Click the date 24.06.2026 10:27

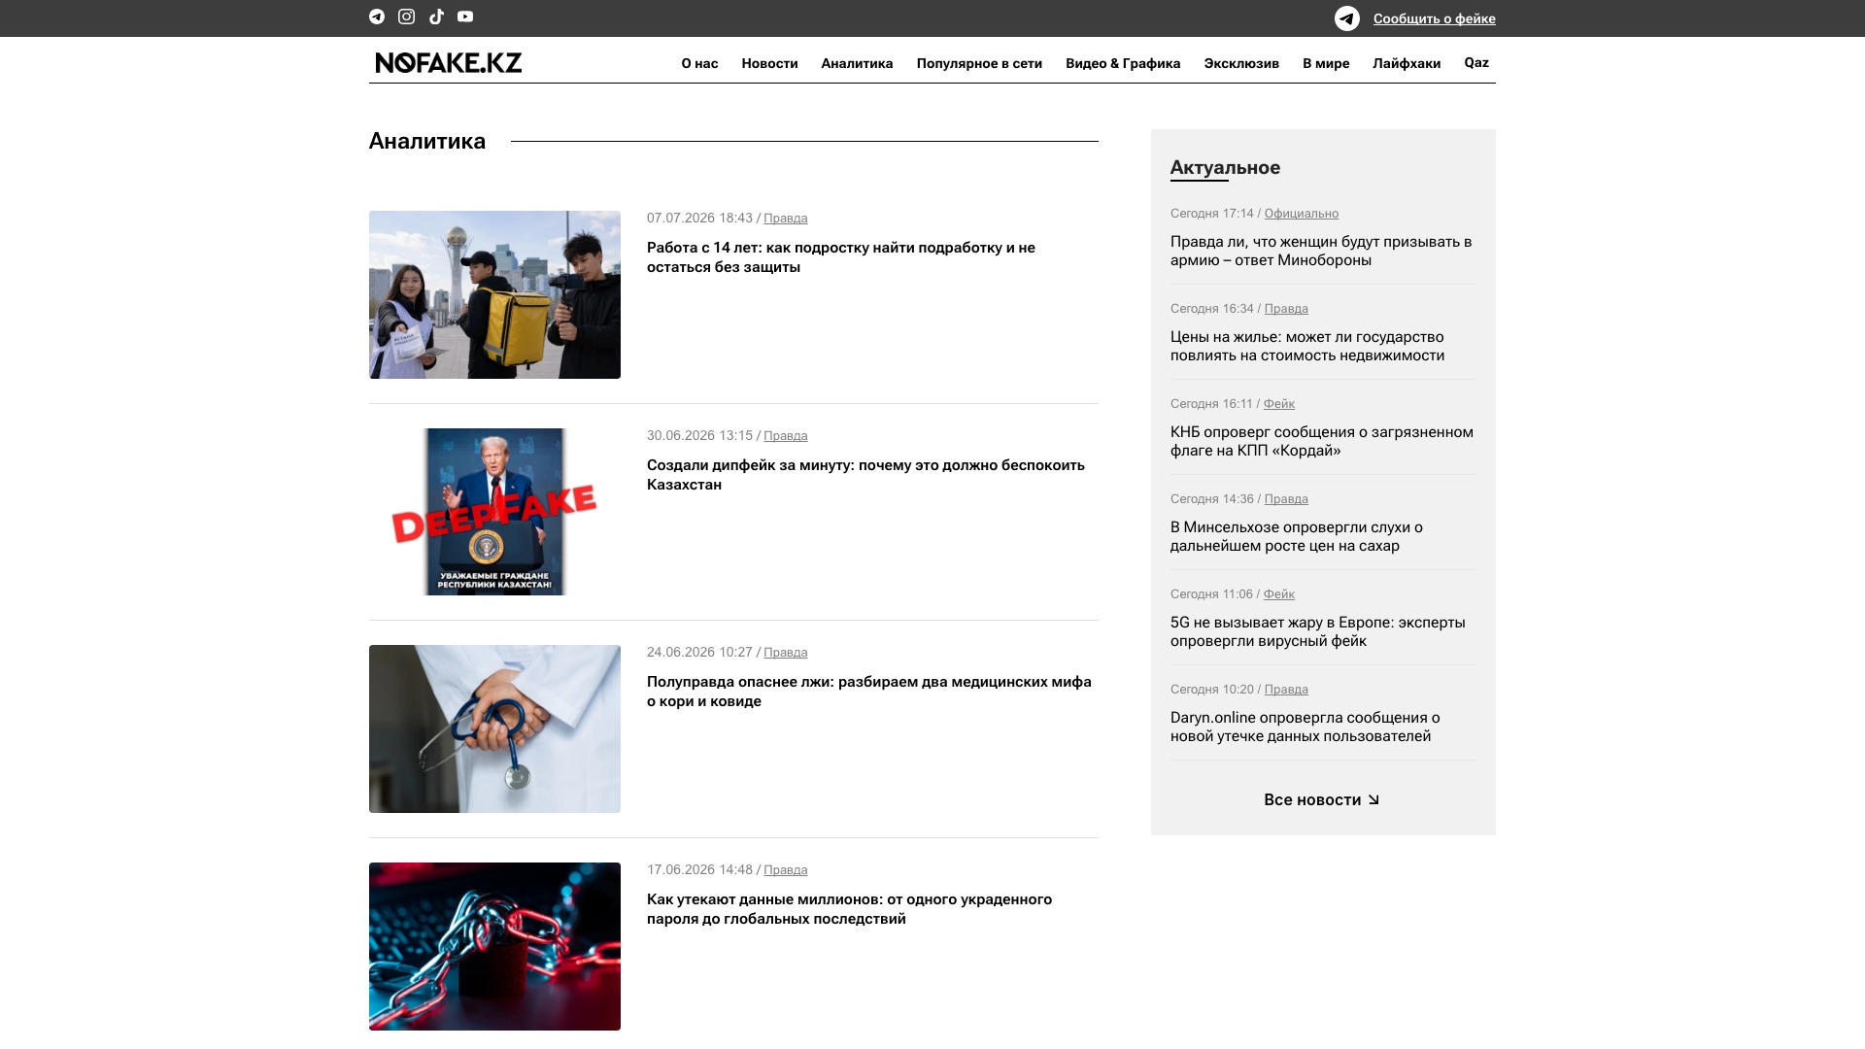(699, 653)
